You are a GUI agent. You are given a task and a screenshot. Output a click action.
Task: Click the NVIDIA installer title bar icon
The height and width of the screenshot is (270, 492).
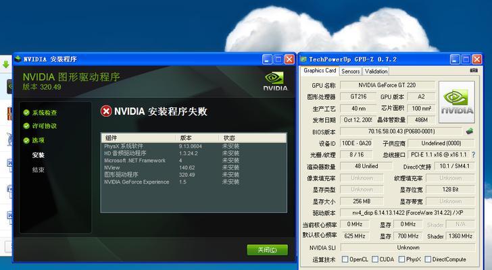coord(18,59)
